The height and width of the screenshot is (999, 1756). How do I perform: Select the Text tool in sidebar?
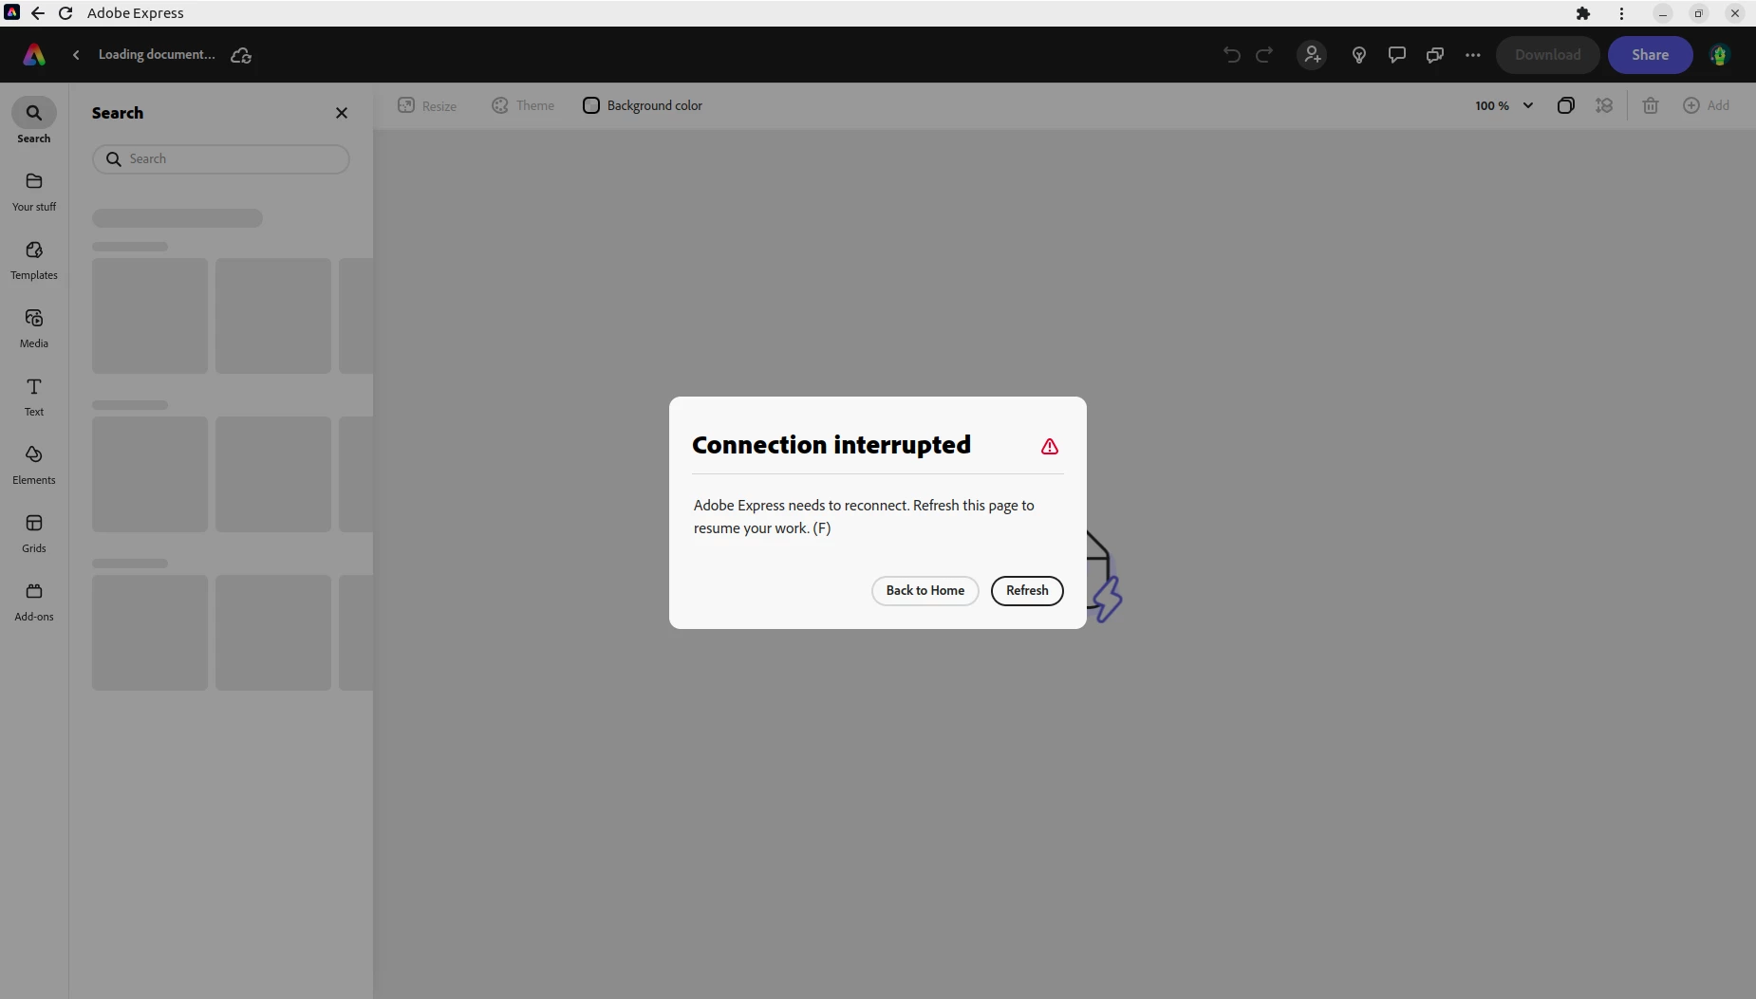coord(34,396)
